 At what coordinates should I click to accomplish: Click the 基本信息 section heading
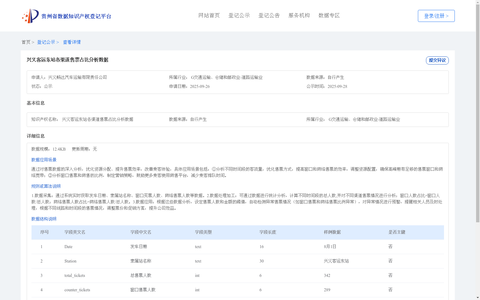click(x=36, y=103)
